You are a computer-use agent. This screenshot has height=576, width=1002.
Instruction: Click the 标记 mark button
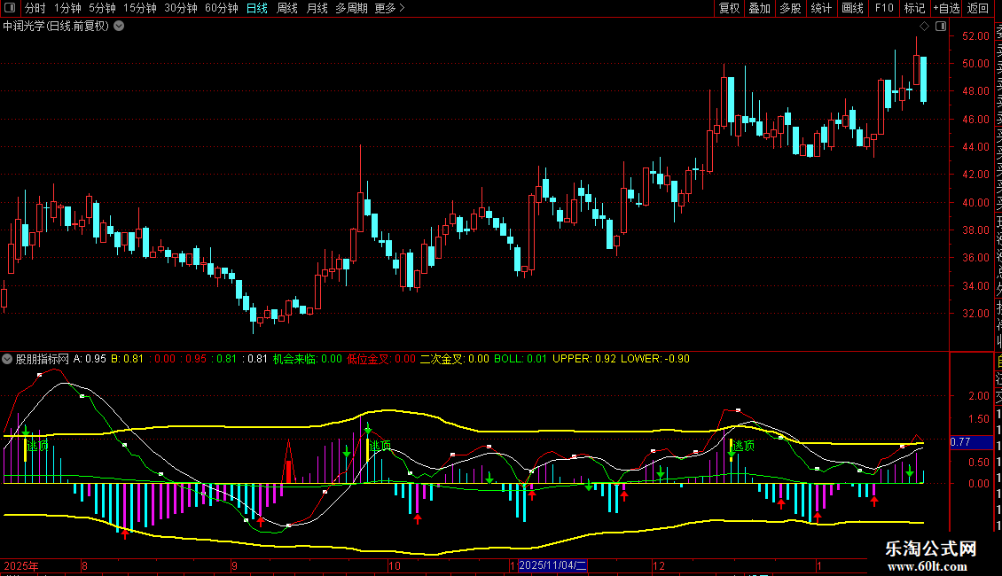(x=914, y=8)
